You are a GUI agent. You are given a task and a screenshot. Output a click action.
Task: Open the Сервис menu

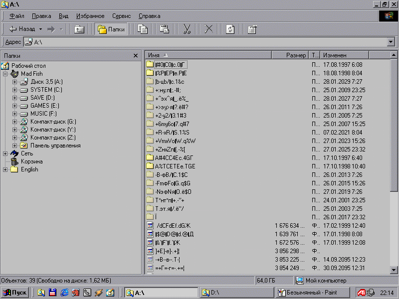click(121, 16)
